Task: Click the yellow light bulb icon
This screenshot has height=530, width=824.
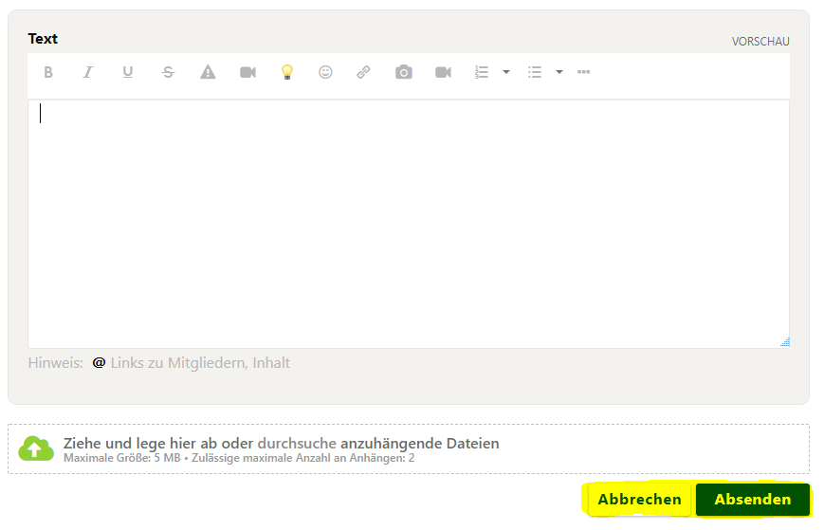Action: pyautogui.click(x=286, y=72)
